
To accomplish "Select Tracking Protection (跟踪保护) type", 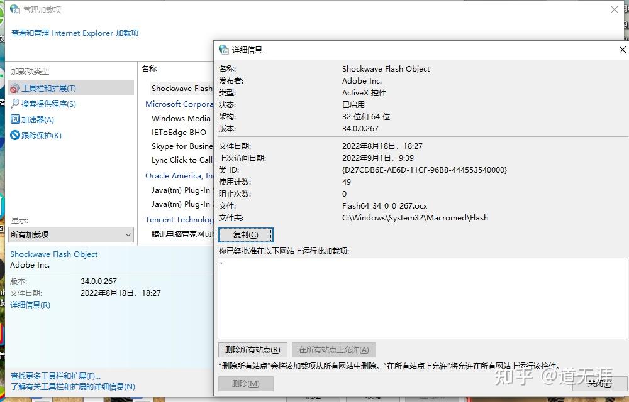I will pos(42,135).
